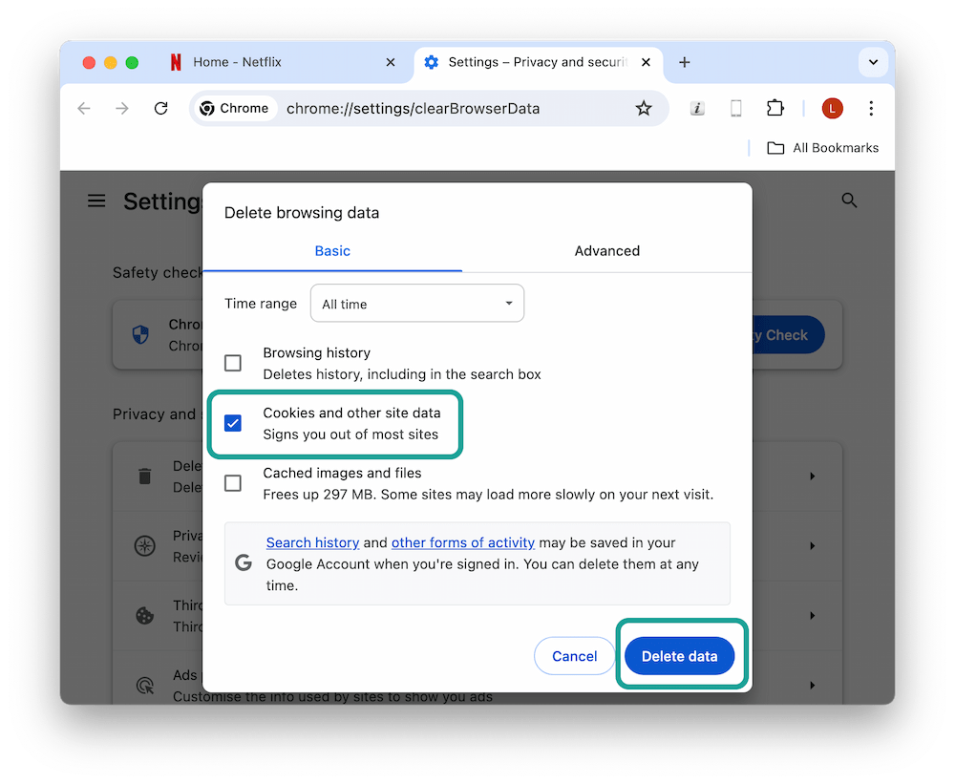
Task: Open Chrome's three-dot menu
Action: pos(871,109)
